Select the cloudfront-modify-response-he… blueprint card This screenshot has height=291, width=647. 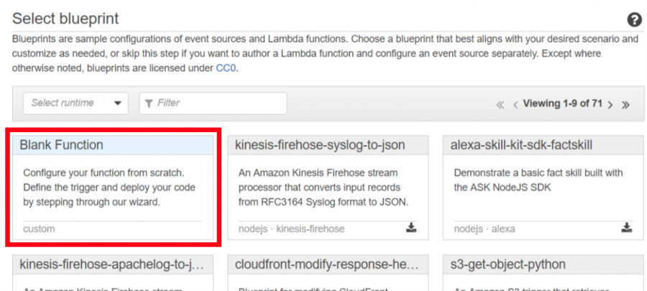coord(328,273)
